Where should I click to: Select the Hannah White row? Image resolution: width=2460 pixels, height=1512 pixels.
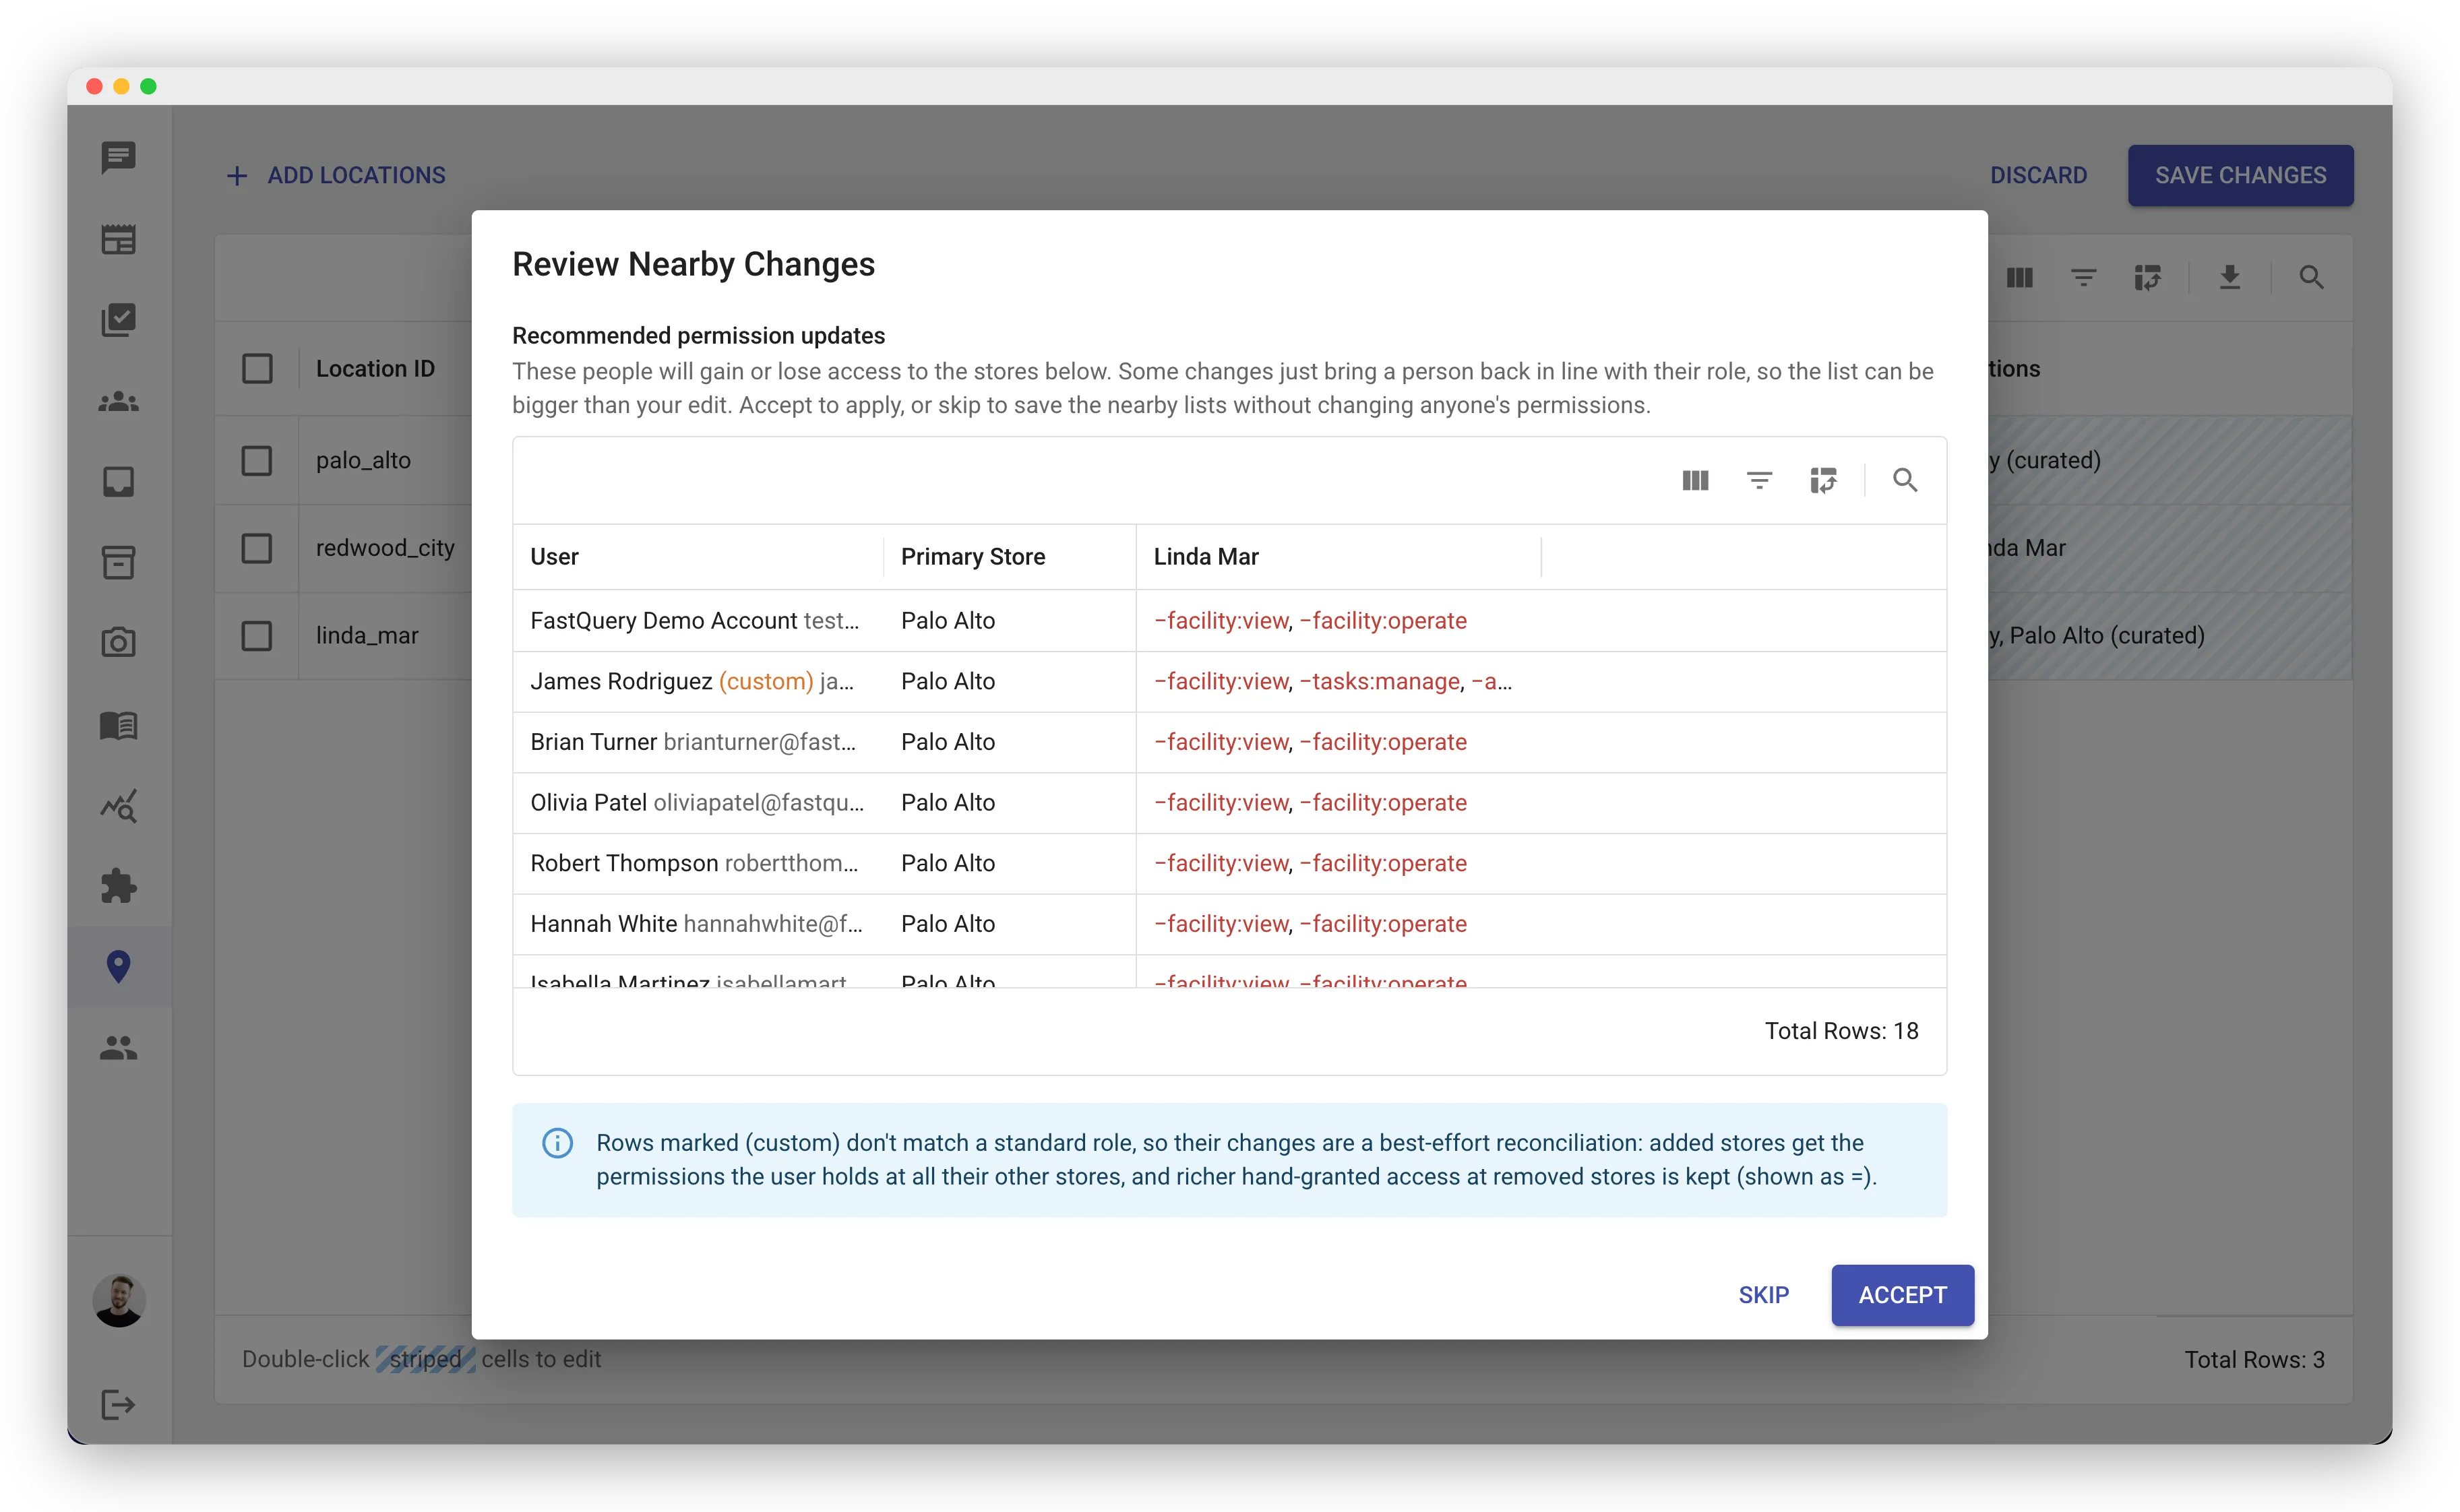pyautogui.click(x=1229, y=924)
